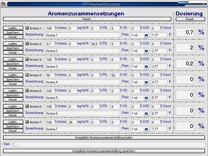
Task: Open the price unit dropdown for Aroma 1
Action: [146, 35]
